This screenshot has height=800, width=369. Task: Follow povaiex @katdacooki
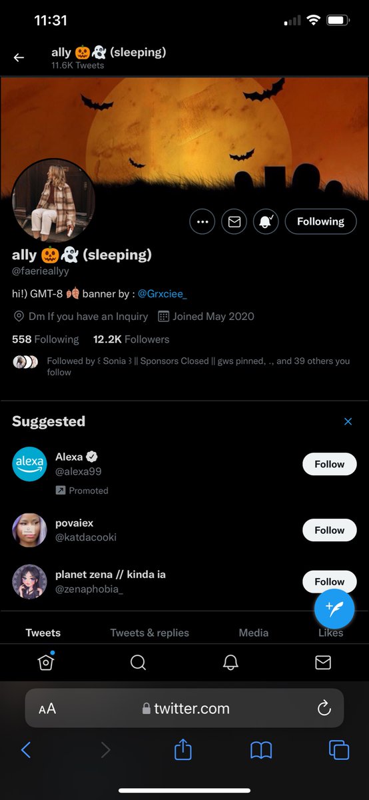[329, 530]
